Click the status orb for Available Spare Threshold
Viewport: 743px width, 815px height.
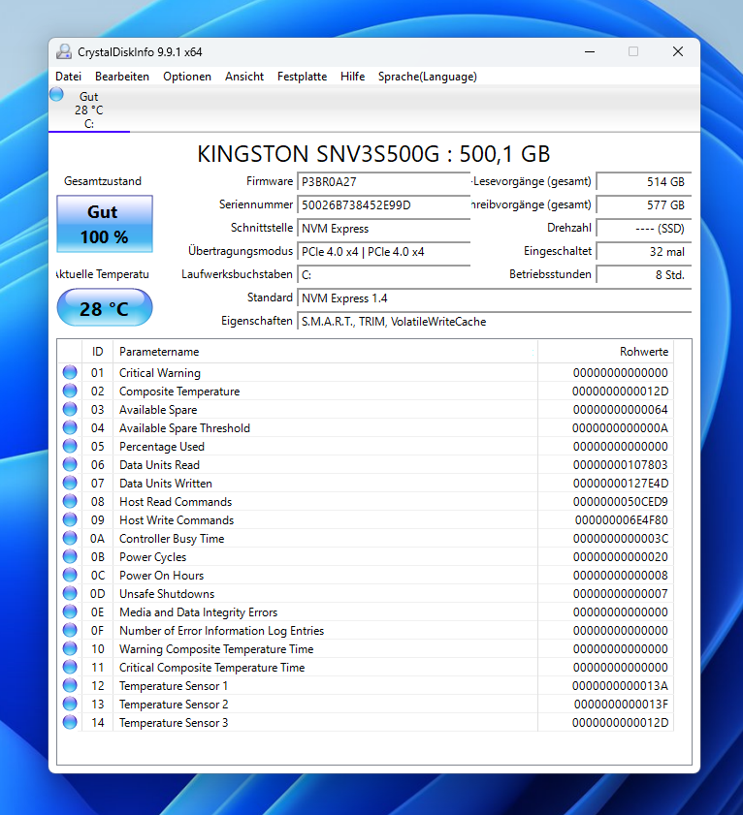click(x=70, y=427)
